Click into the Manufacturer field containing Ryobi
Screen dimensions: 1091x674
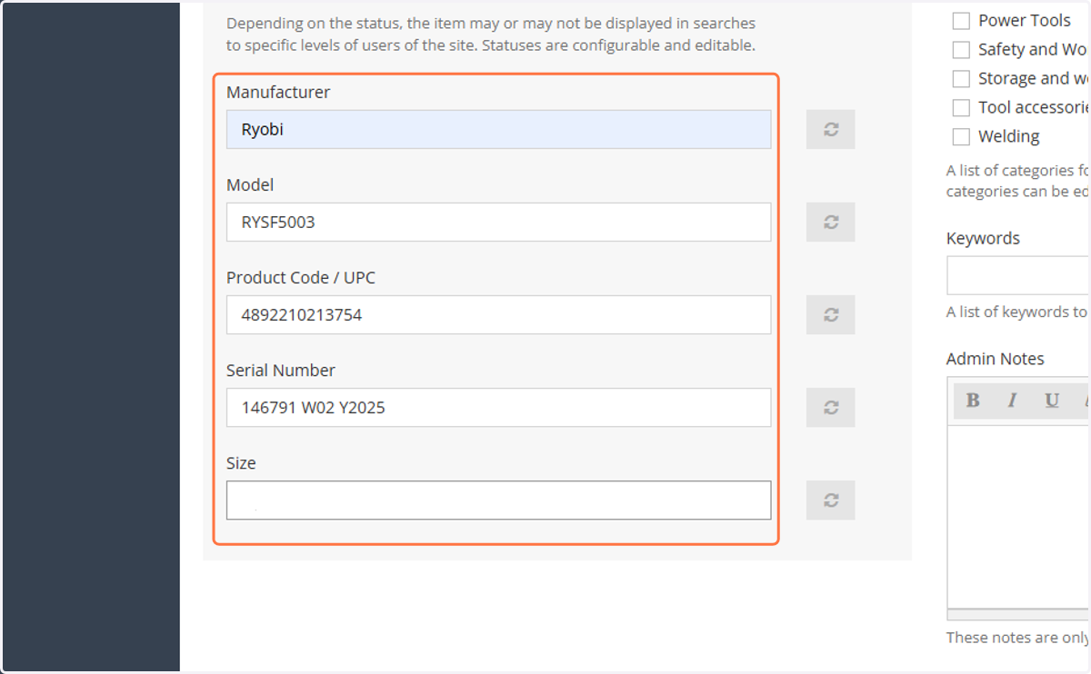[498, 129]
